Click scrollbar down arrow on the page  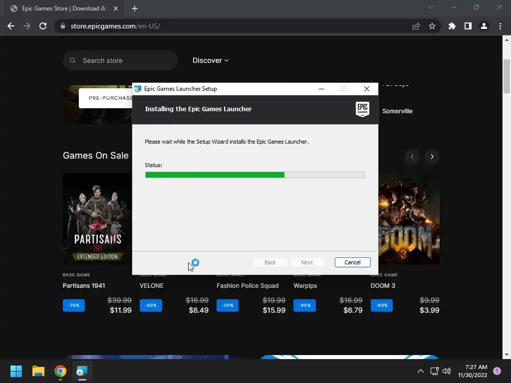point(507,355)
